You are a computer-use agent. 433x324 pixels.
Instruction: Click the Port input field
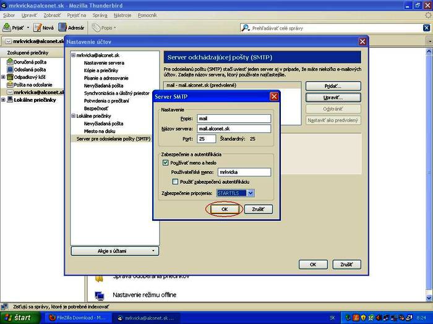[x=206, y=139]
